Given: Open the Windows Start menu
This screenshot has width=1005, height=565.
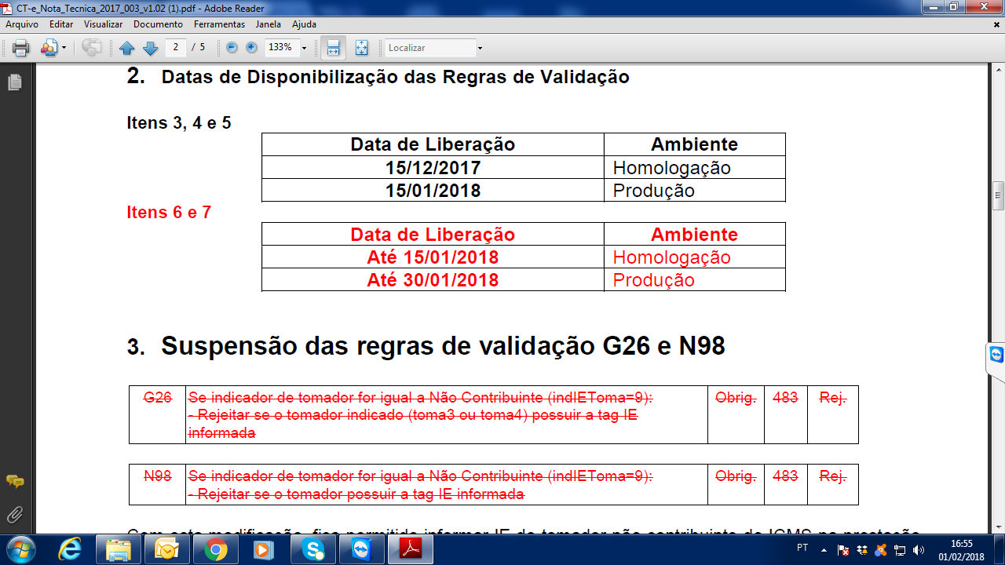Looking at the screenshot, I should [20, 549].
